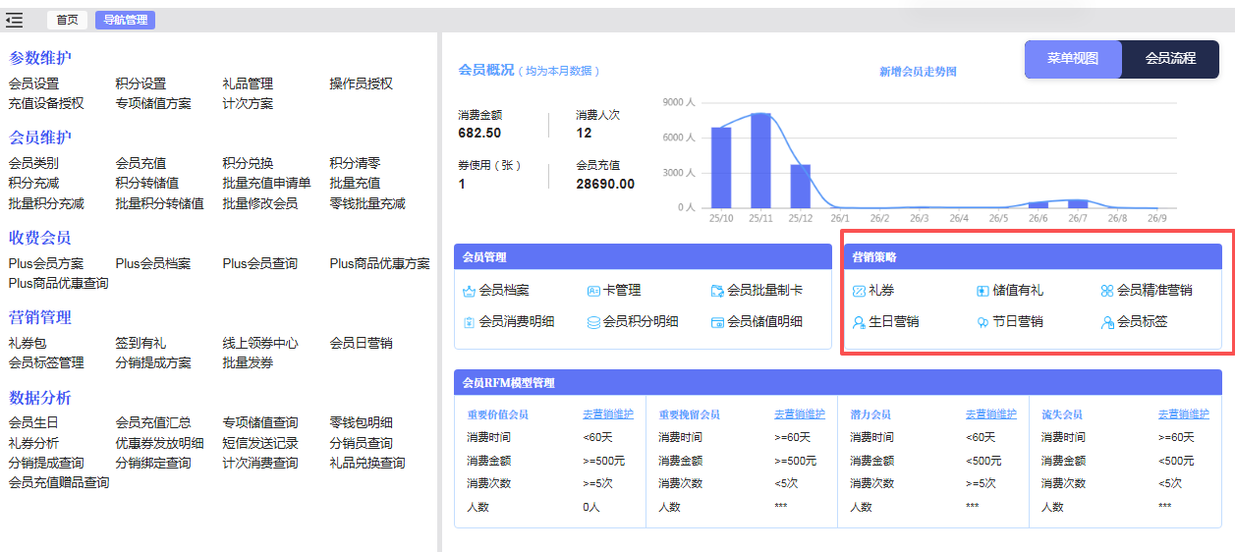
Task: Click 去营销维护 link for 重要价值会员
Action: pos(608,414)
